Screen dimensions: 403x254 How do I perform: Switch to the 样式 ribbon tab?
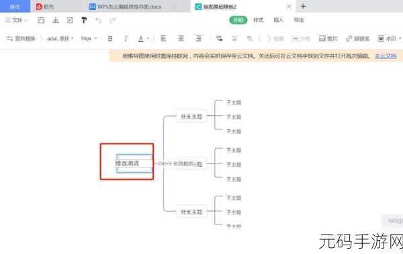(x=259, y=20)
